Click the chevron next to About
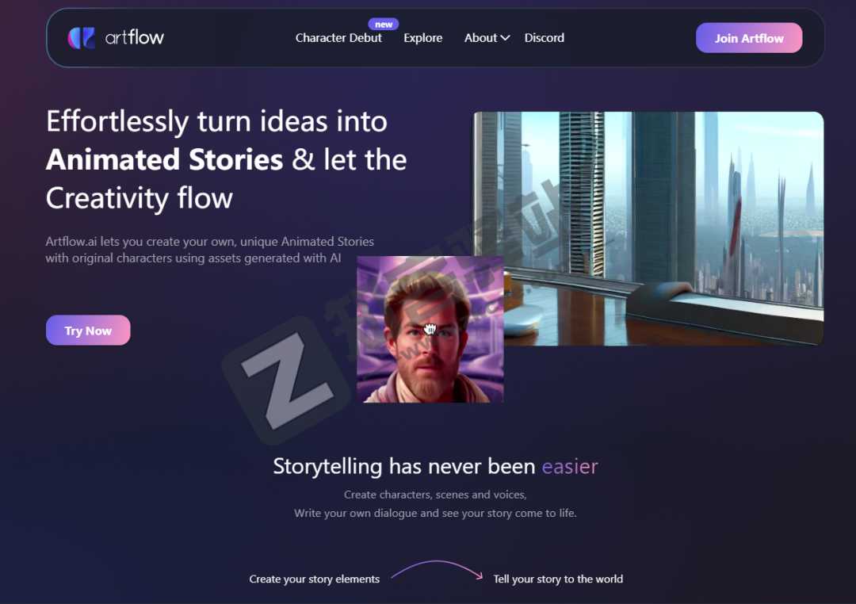The image size is (856, 604). (x=505, y=38)
